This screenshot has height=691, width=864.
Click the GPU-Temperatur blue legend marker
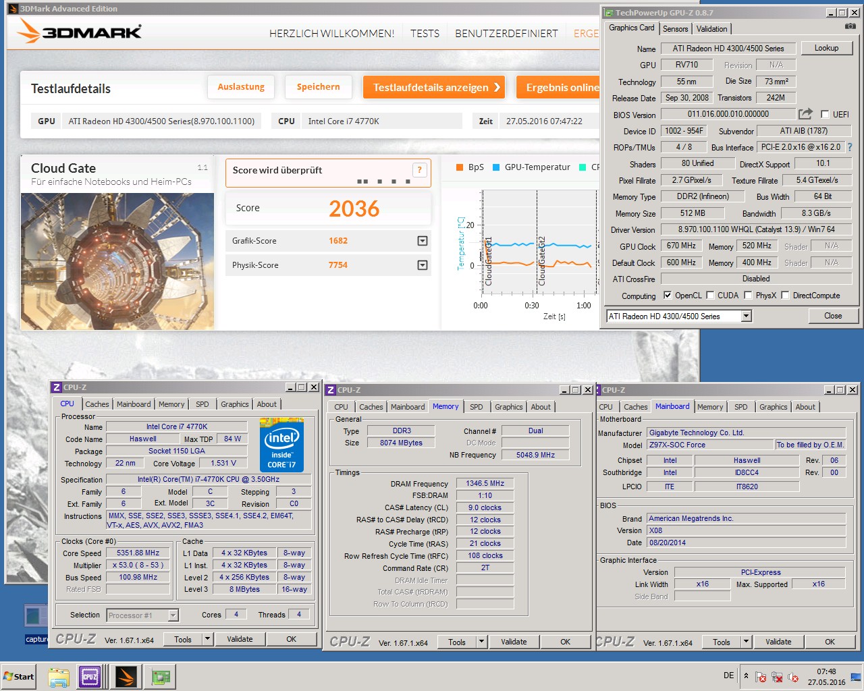tap(496, 167)
